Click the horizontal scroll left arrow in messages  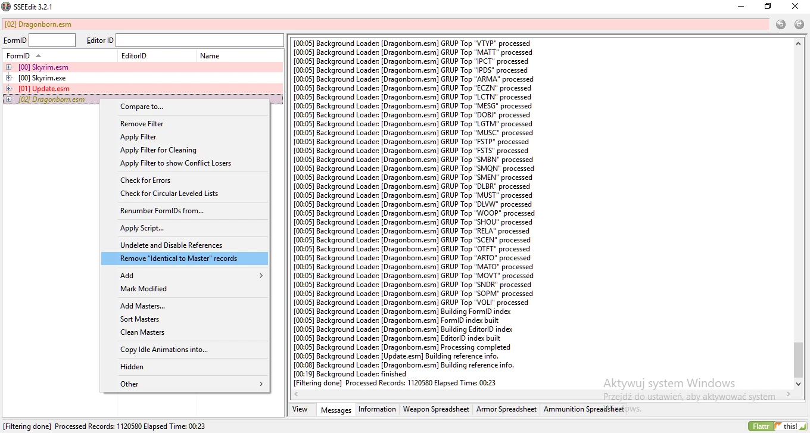coord(296,394)
